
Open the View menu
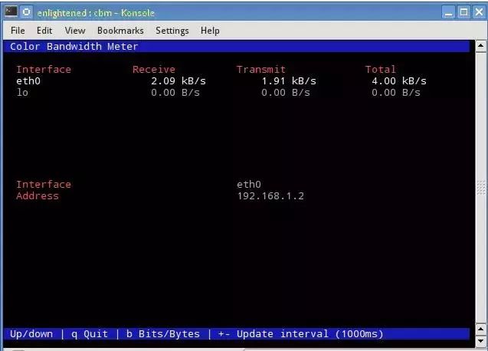coord(75,31)
